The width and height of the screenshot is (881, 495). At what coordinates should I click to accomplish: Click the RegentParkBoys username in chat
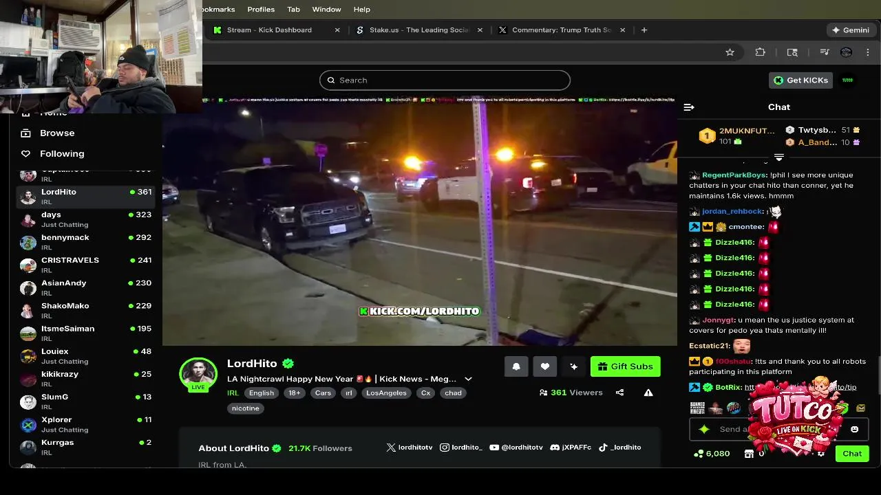pos(734,175)
